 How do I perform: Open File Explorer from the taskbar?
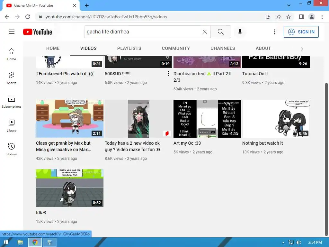pos(20,242)
